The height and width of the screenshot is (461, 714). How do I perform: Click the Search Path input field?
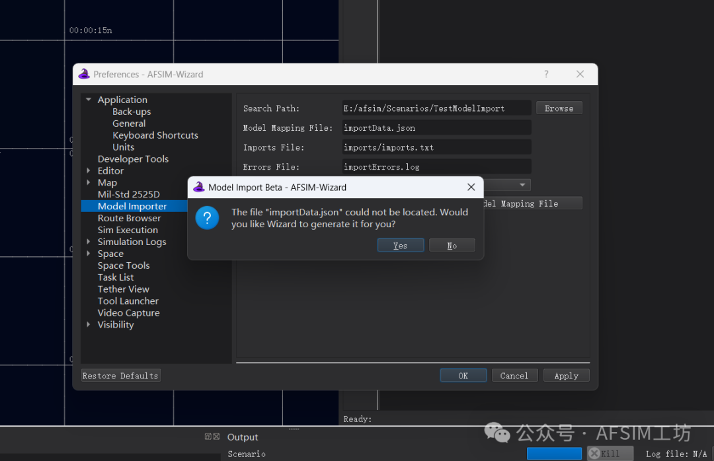436,108
